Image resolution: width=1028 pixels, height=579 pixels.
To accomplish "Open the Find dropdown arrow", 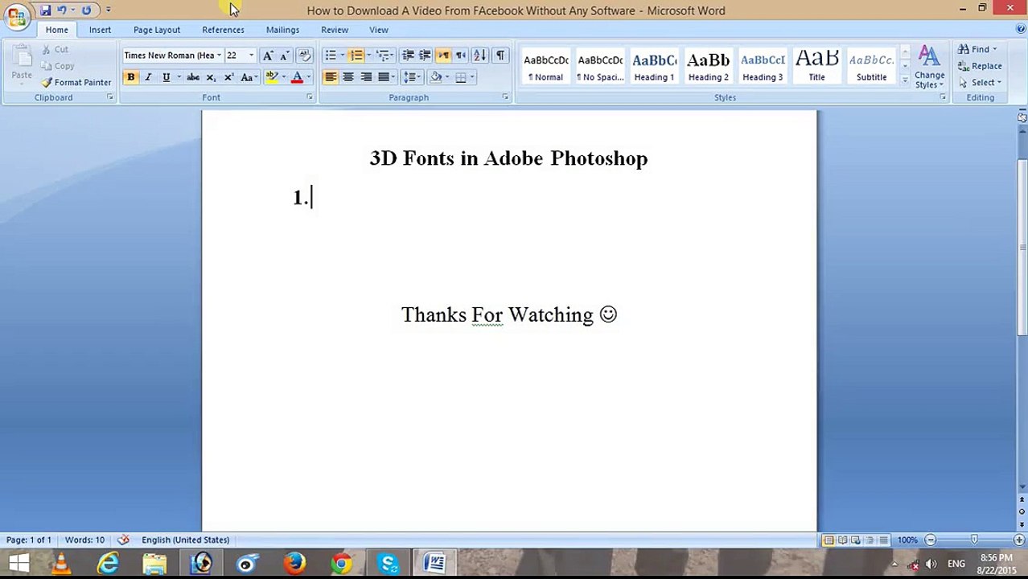I will (x=994, y=49).
